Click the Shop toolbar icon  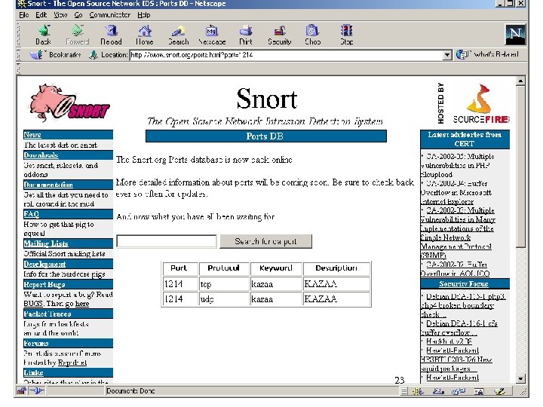click(x=312, y=35)
